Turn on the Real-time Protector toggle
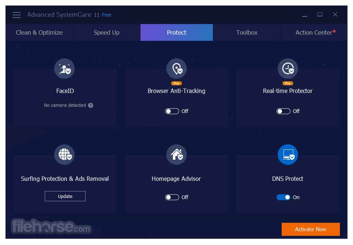353x245 pixels. point(283,111)
